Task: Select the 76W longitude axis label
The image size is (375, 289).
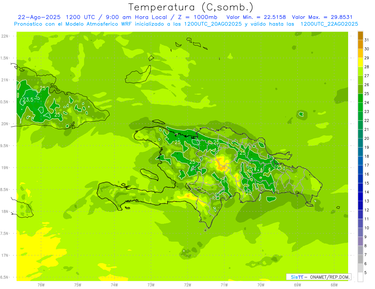Action: pos(41,285)
